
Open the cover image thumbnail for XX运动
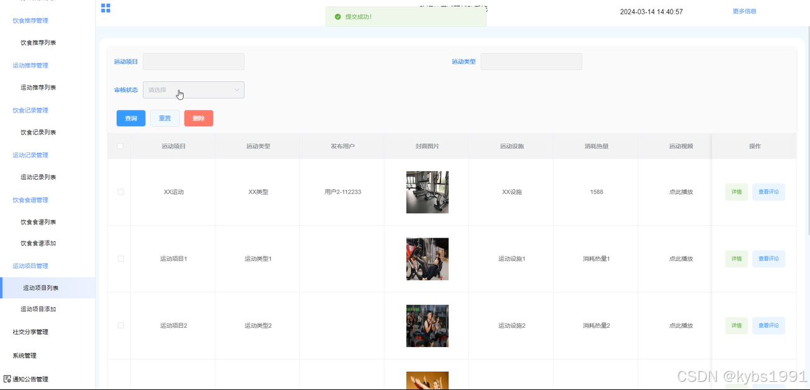click(x=427, y=192)
